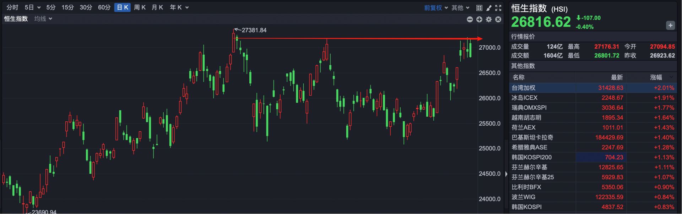Sort indices by 涨幅 column header
Screen dimensions: 682x214
656,77
